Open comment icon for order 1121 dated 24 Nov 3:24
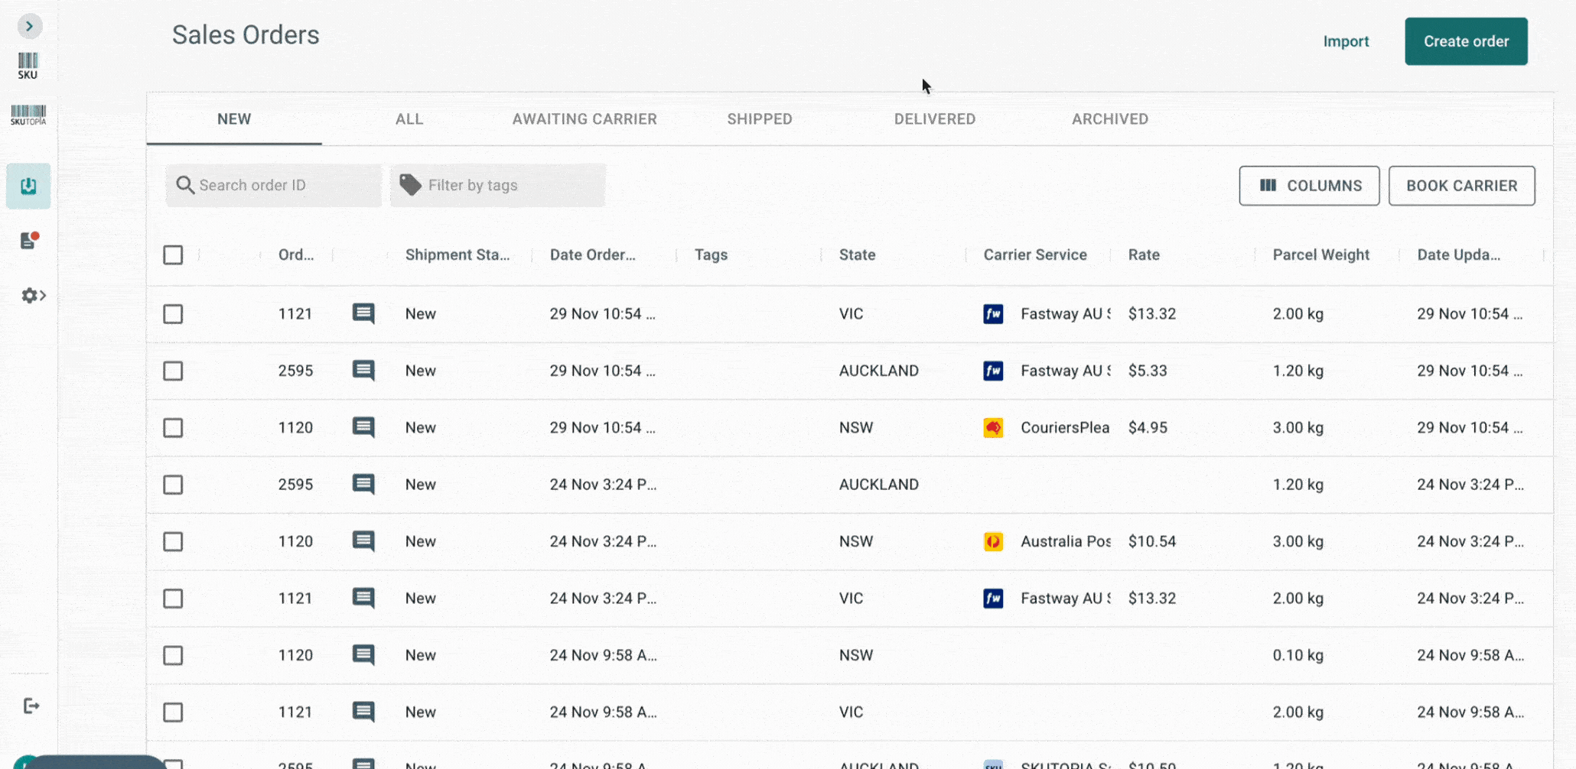This screenshot has width=1576, height=769. (363, 598)
